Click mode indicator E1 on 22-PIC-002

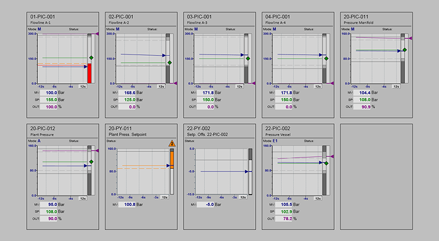275,141
